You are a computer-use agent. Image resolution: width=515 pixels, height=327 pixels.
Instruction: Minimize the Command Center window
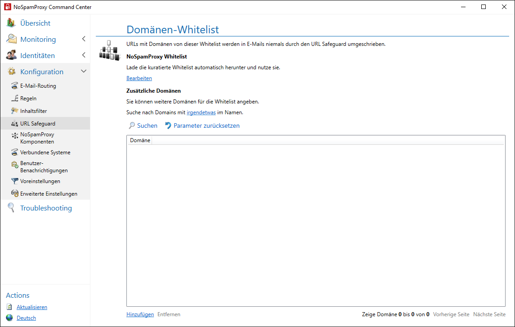tap(463, 7)
